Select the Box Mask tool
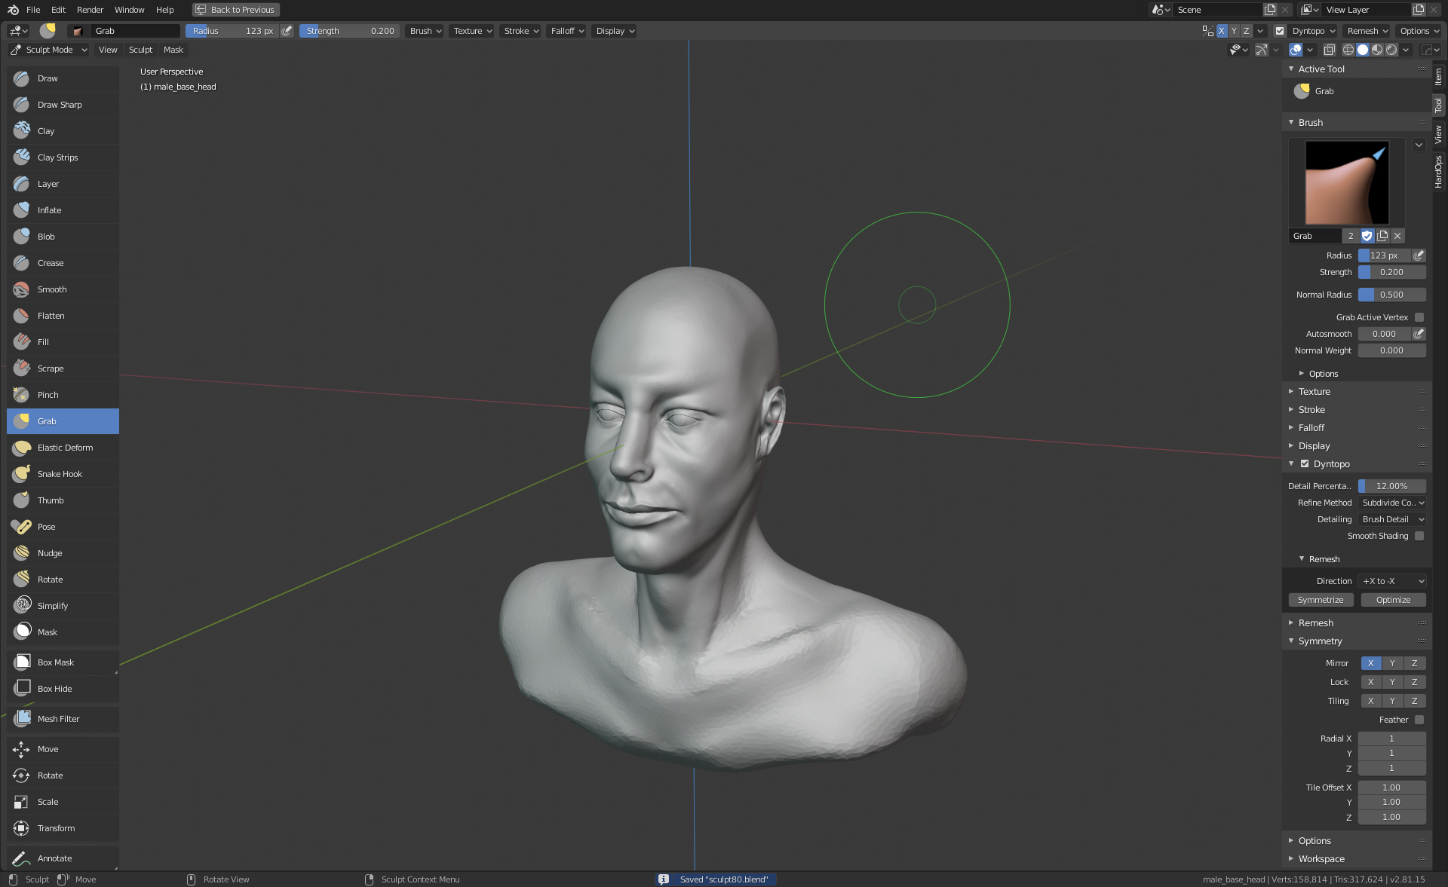Viewport: 1448px width, 887px height. pos(56,662)
